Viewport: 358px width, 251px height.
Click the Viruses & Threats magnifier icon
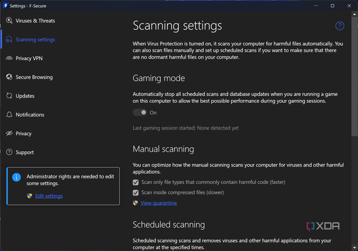point(9,20)
